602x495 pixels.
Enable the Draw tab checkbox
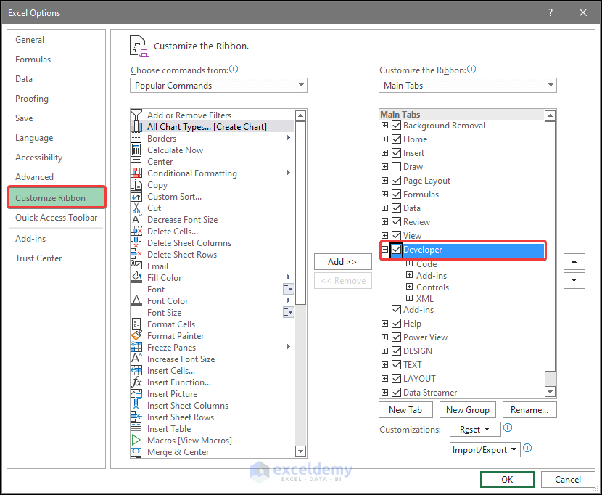pyautogui.click(x=396, y=167)
